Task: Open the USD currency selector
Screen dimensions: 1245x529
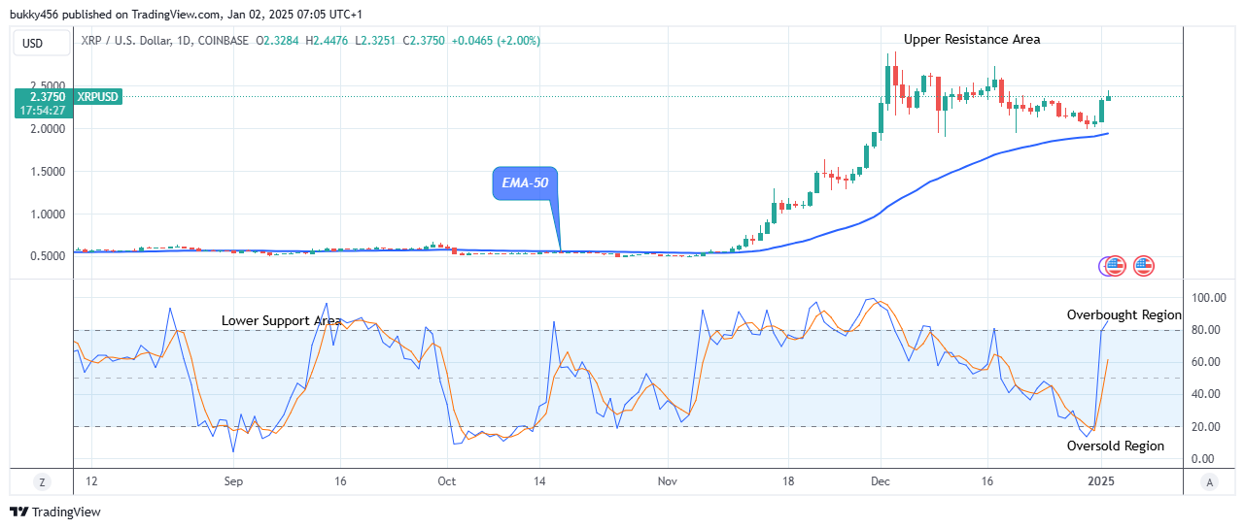Action: click(x=42, y=44)
